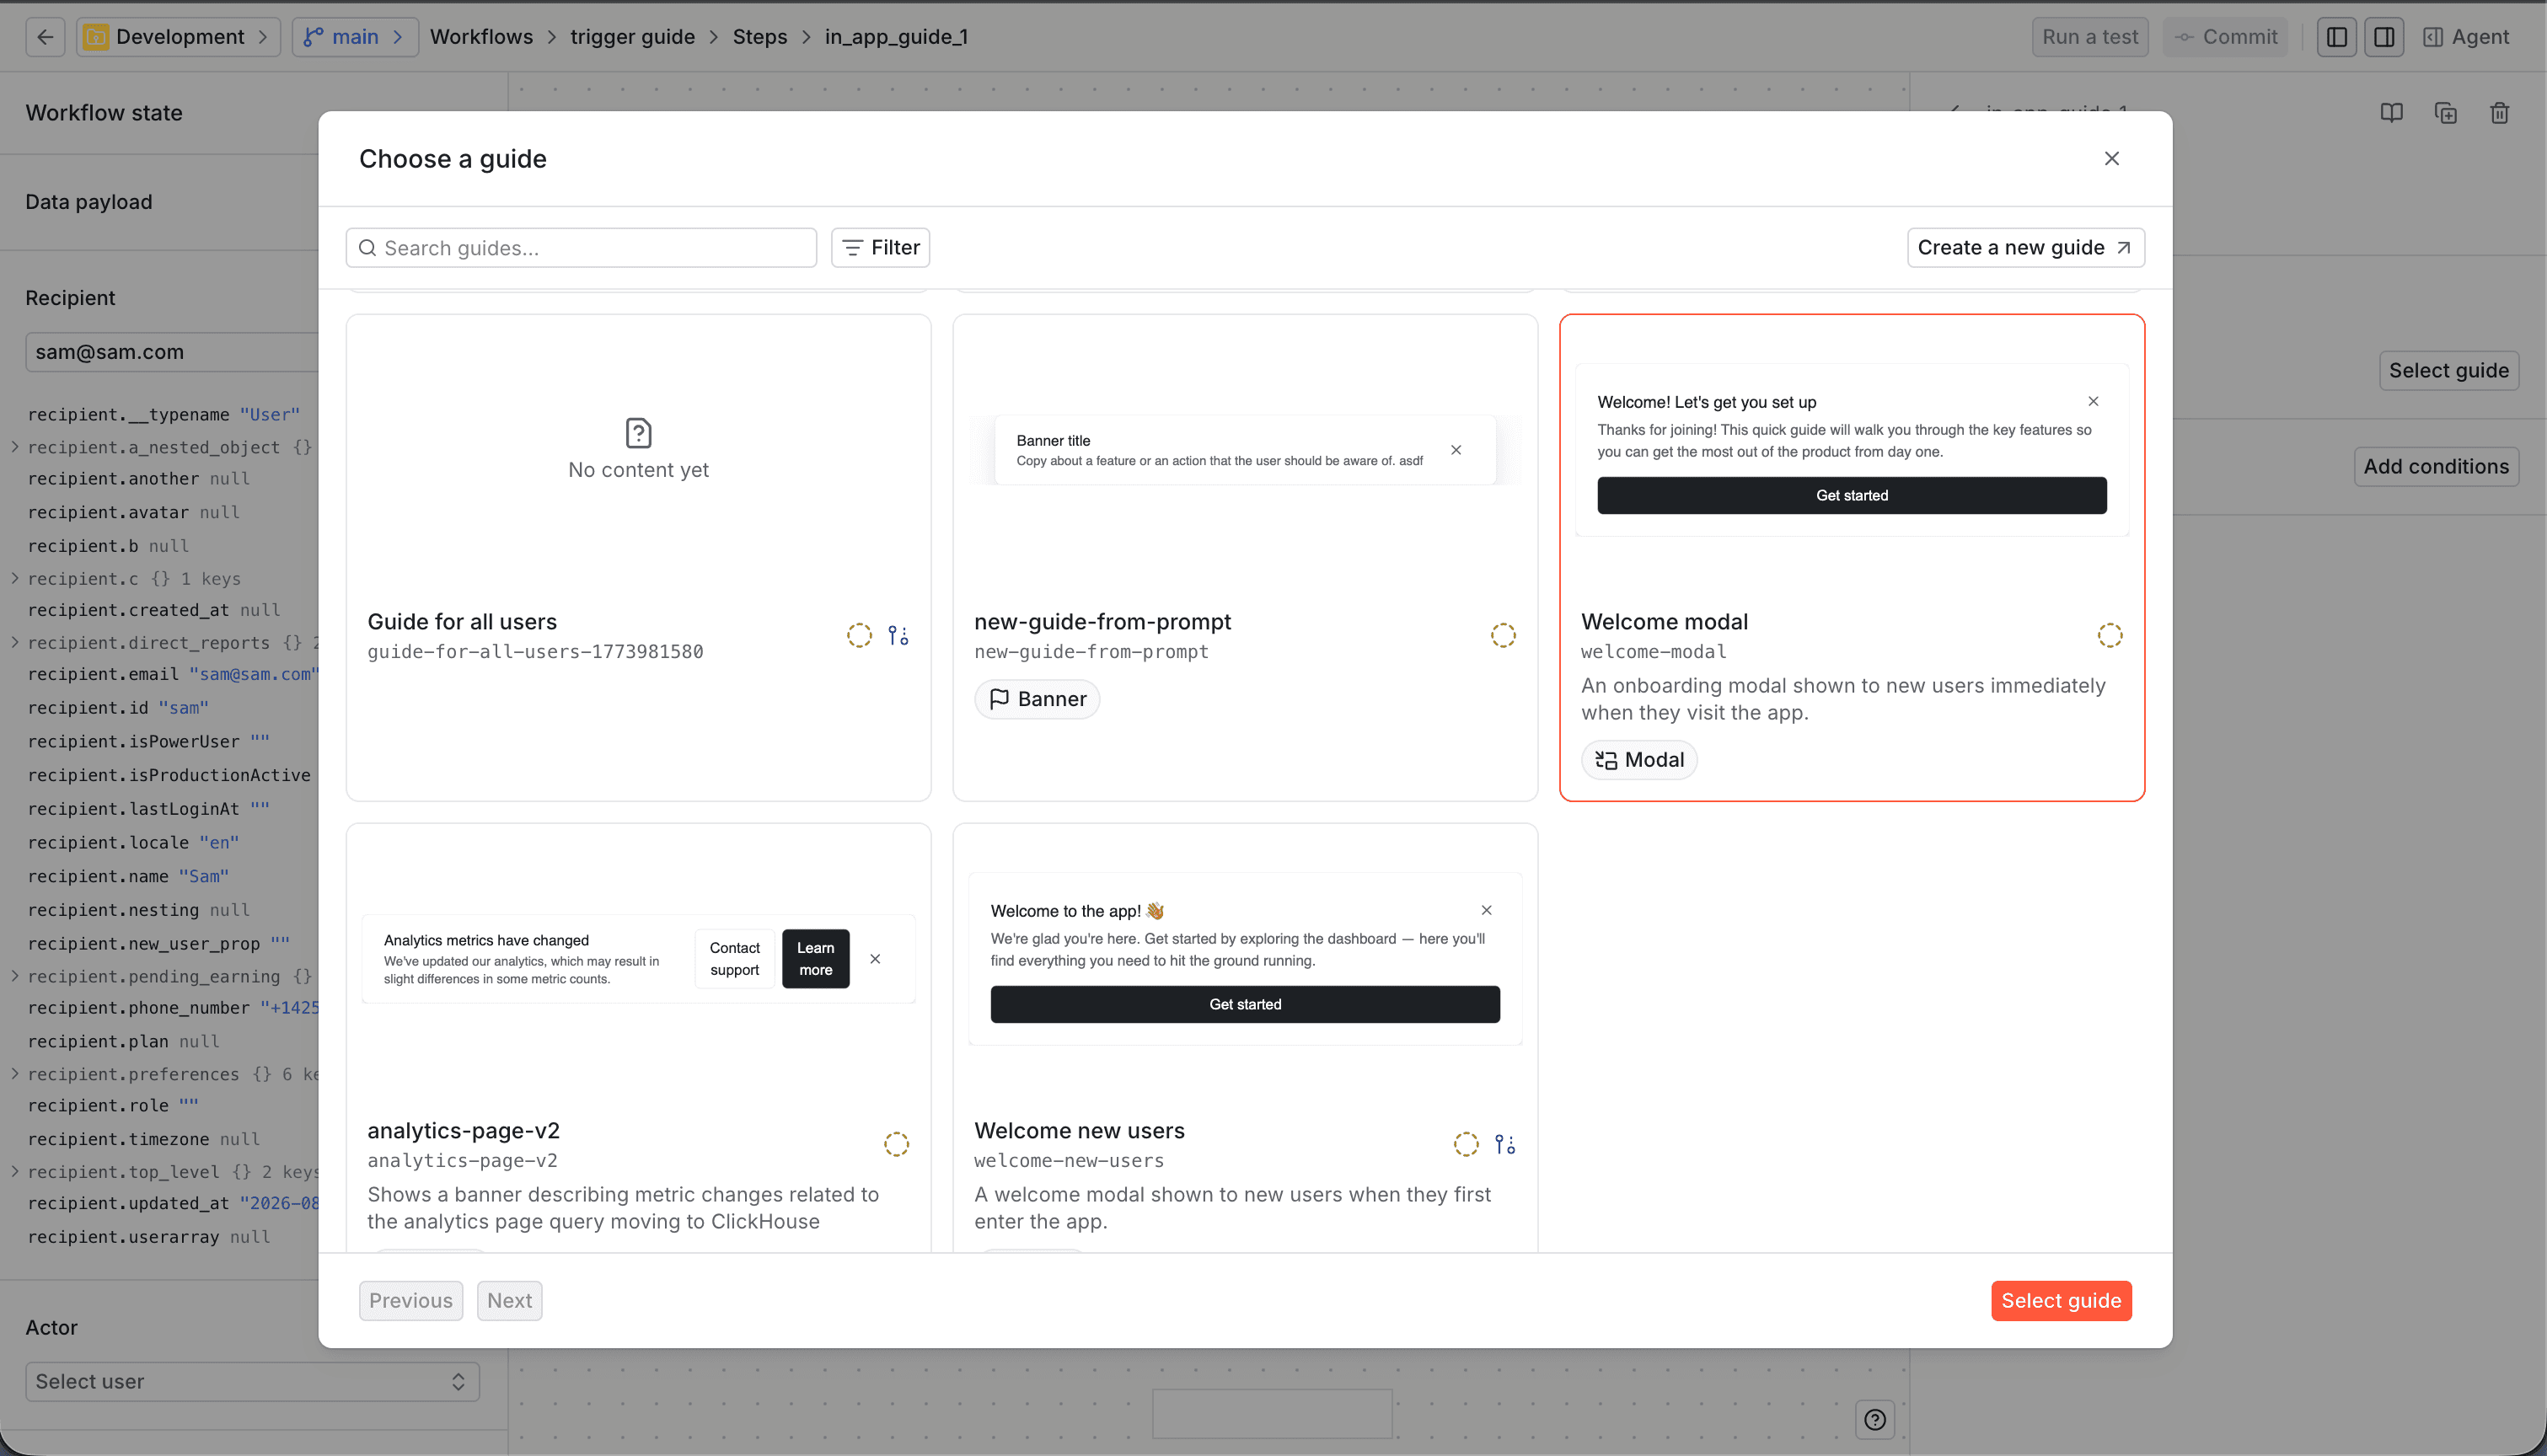
Task: Confirm with the red Select guide button
Action: pyautogui.click(x=2061, y=1300)
